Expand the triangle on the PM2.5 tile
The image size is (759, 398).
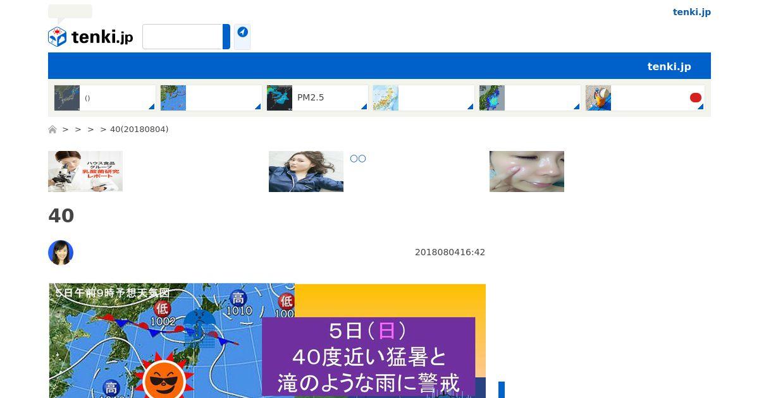tap(364, 107)
